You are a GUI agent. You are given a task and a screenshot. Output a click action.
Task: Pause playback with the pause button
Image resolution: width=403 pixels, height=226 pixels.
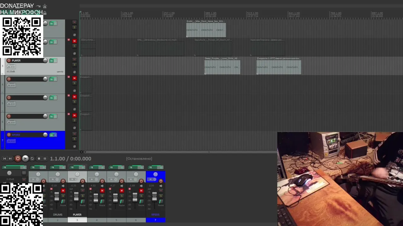pos(45,159)
